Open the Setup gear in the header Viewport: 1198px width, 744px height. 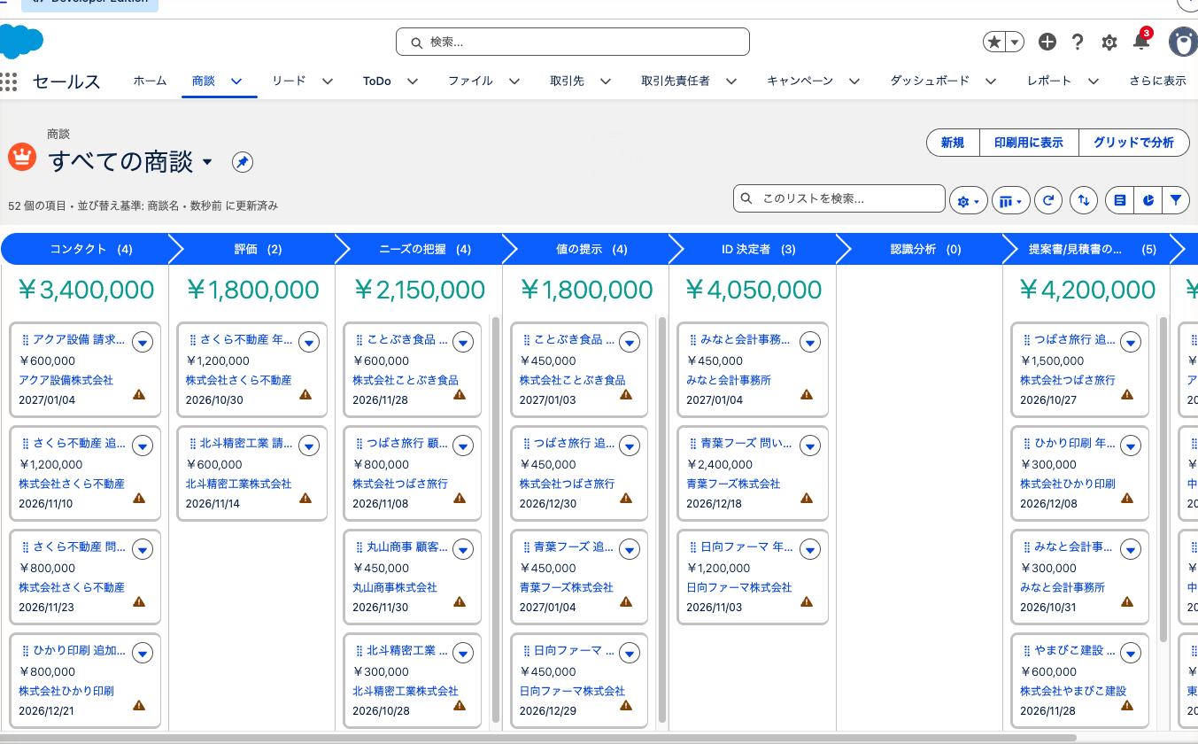pyautogui.click(x=1109, y=42)
